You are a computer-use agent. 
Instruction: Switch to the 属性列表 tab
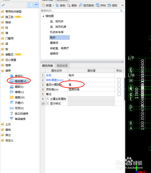click(x=47, y=66)
